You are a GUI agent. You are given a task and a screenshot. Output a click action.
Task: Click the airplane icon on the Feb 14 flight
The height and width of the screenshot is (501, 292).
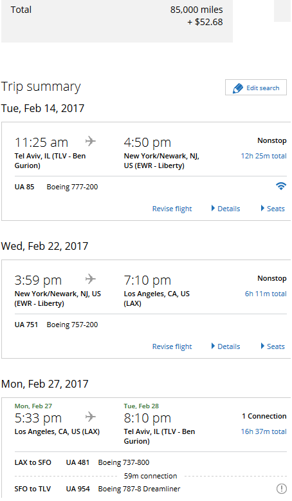(x=91, y=141)
